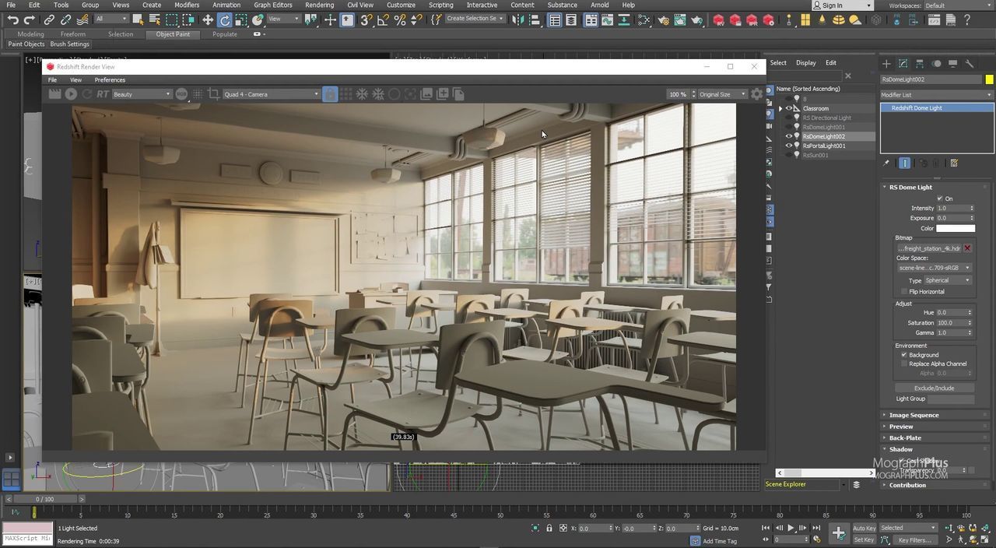Screen dimensions: 996x548
Task: Enable the Flip Horizontal checkbox
Action: point(904,291)
